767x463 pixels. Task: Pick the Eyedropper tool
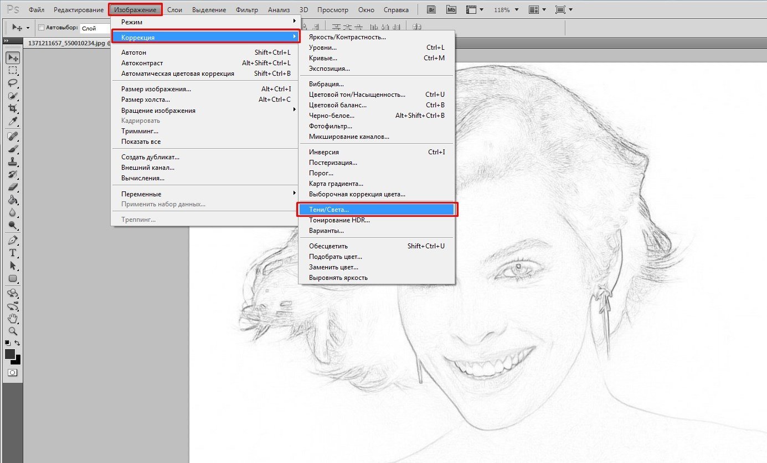point(12,122)
